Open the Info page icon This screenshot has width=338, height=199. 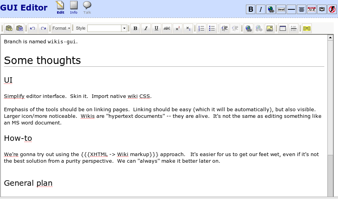(x=74, y=7)
